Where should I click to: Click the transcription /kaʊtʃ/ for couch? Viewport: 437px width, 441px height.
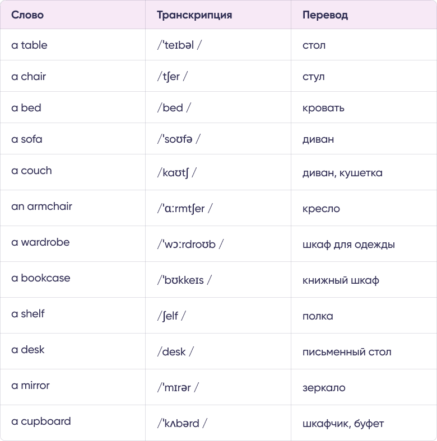[176, 173]
